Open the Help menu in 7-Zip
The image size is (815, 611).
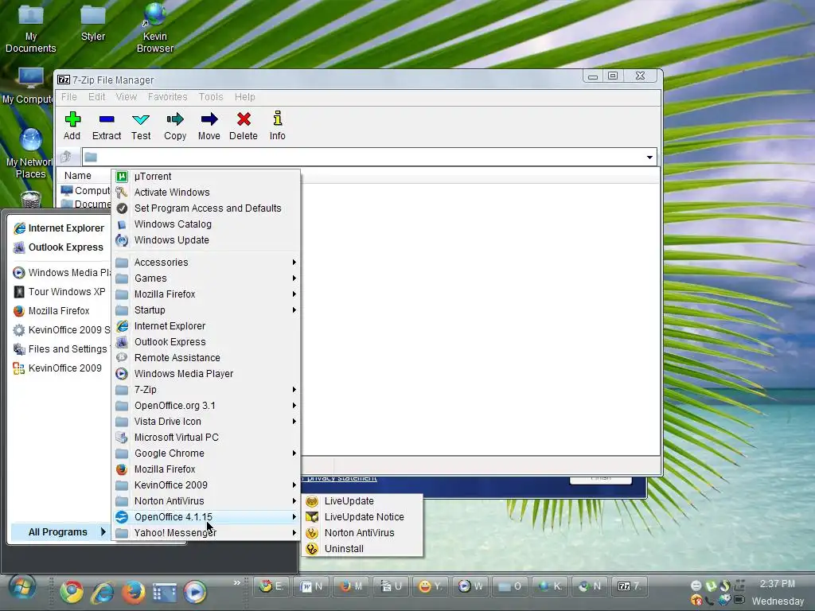[x=245, y=96]
